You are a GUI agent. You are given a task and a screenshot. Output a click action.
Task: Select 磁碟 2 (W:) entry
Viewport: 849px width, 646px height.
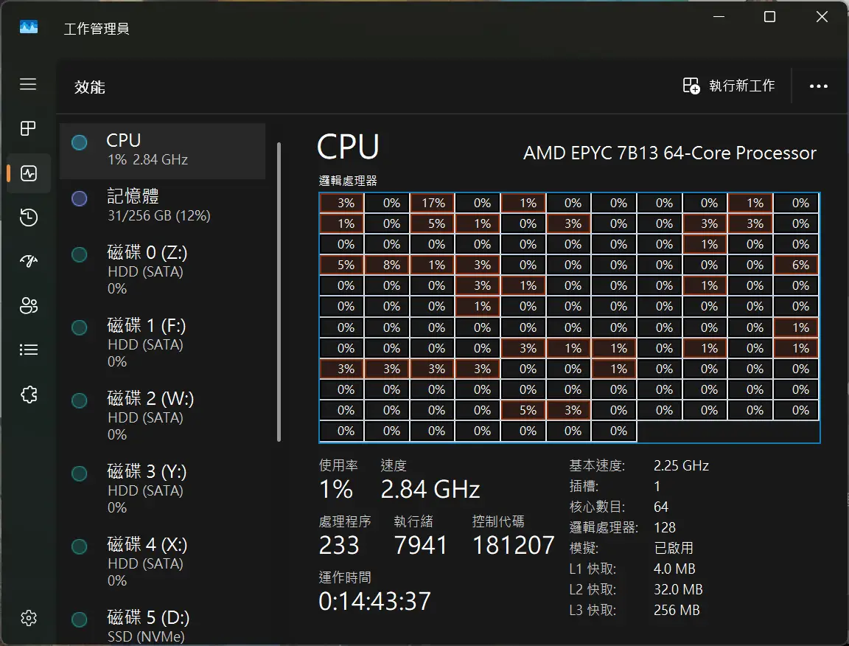162,416
